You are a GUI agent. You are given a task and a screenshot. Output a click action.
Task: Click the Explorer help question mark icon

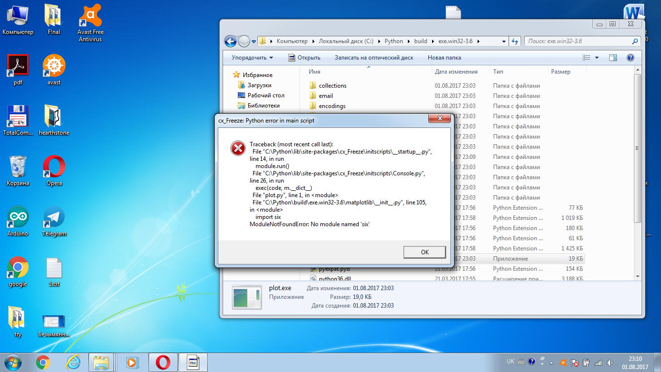tap(630, 58)
